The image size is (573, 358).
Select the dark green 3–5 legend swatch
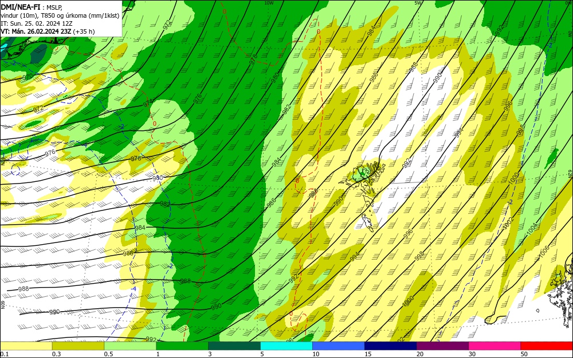234,345
